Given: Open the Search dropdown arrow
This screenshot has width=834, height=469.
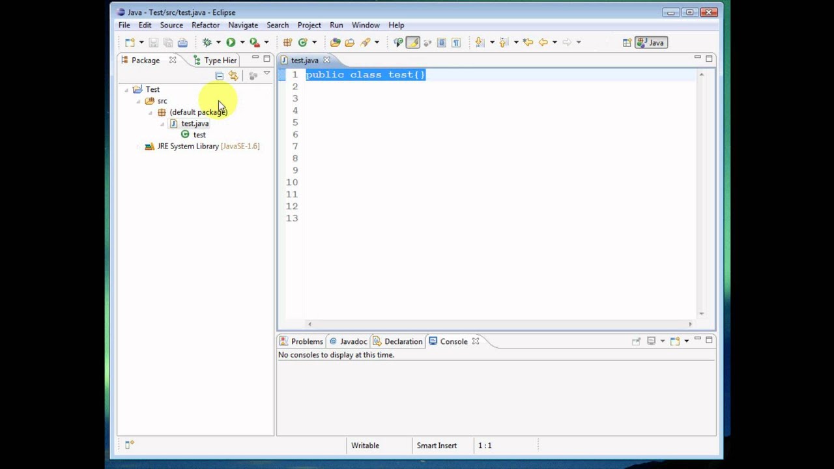Looking at the screenshot, I should pos(377,43).
